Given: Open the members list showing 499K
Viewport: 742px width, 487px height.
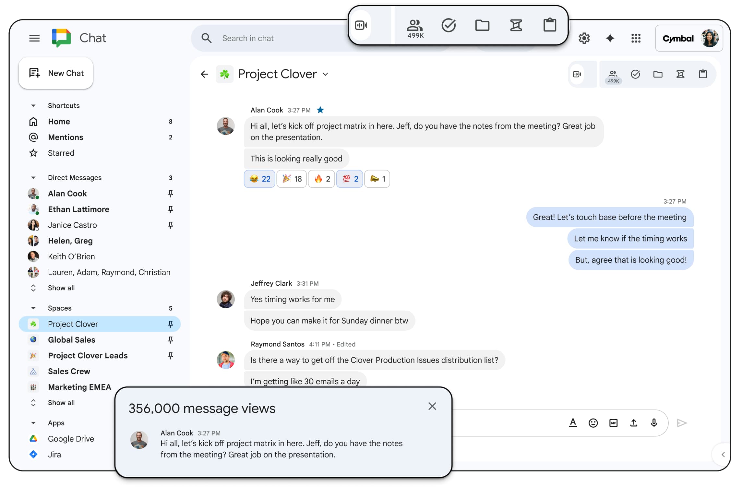Looking at the screenshot, I should pos(613,76).
